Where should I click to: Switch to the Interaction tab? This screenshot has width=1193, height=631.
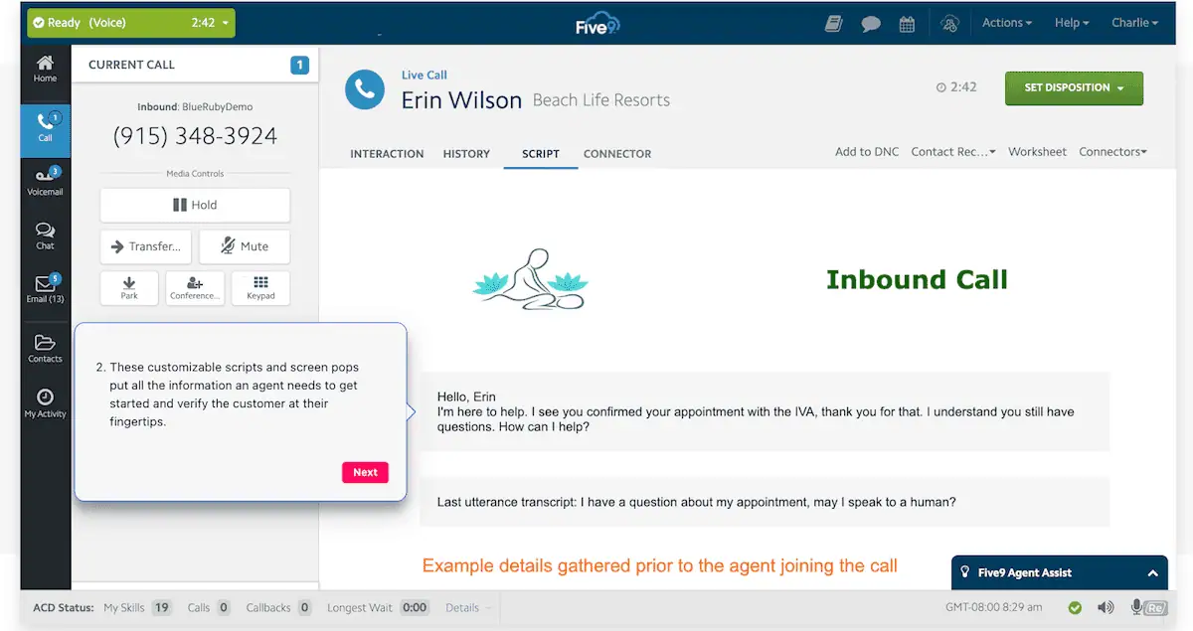387,154
